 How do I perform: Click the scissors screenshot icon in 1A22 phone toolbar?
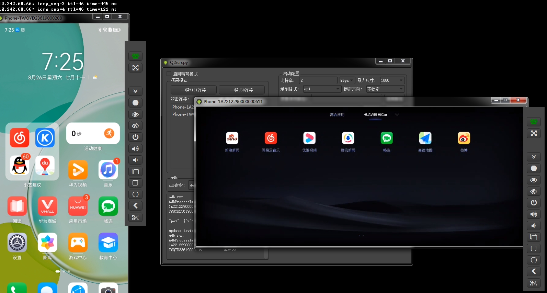click(x=534, y=283)
